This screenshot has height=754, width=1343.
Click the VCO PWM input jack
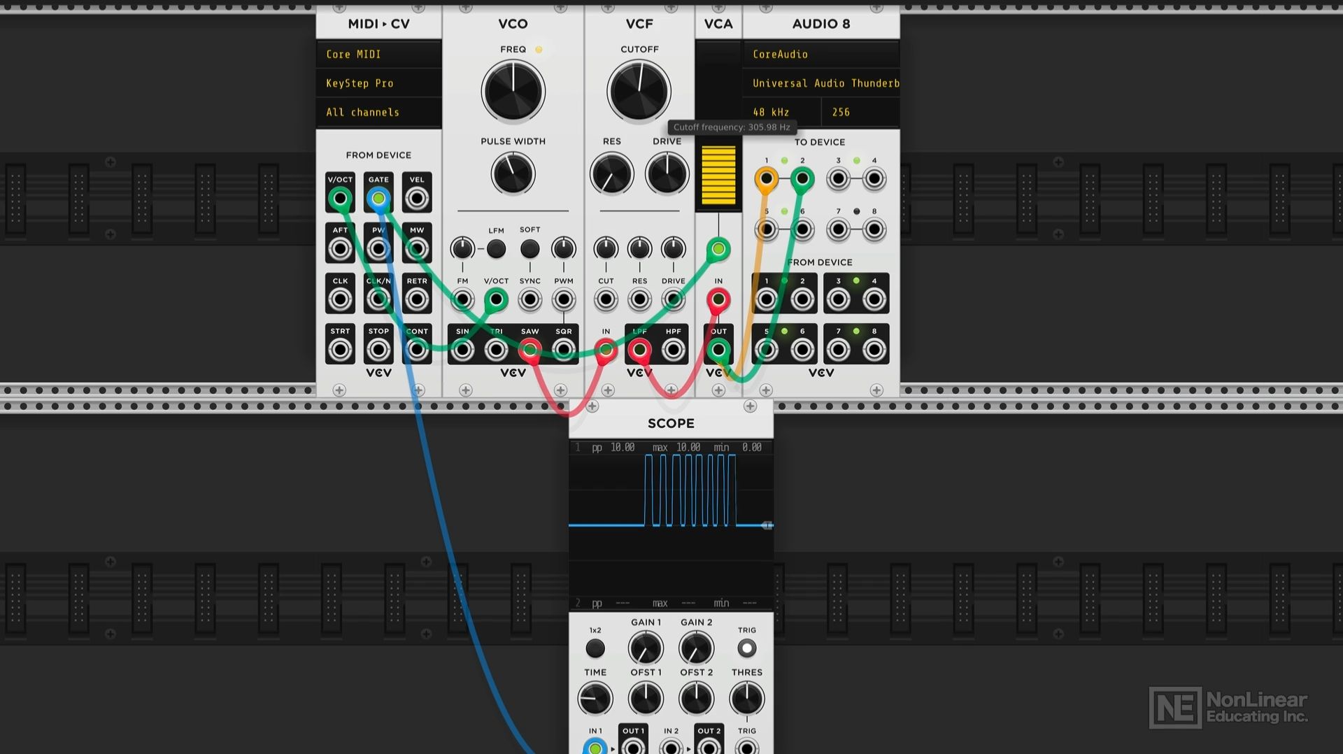(564, 300)
